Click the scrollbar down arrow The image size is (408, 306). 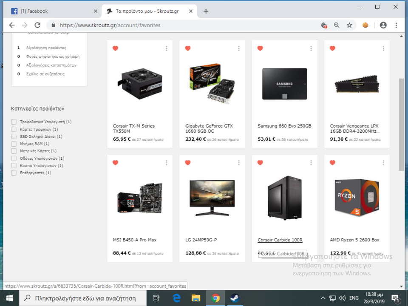coord(401,286)
